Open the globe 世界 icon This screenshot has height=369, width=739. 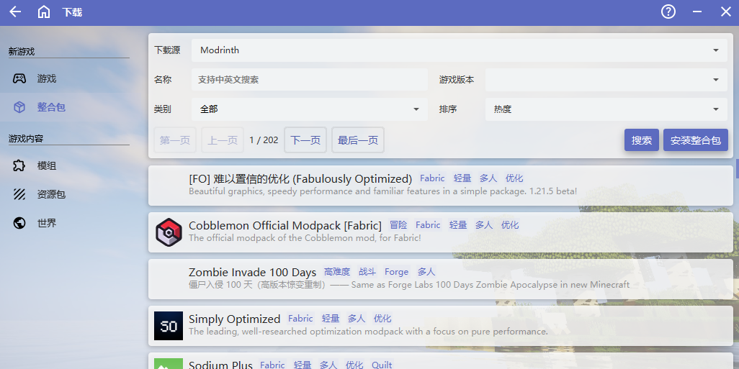tap(19, 223)
